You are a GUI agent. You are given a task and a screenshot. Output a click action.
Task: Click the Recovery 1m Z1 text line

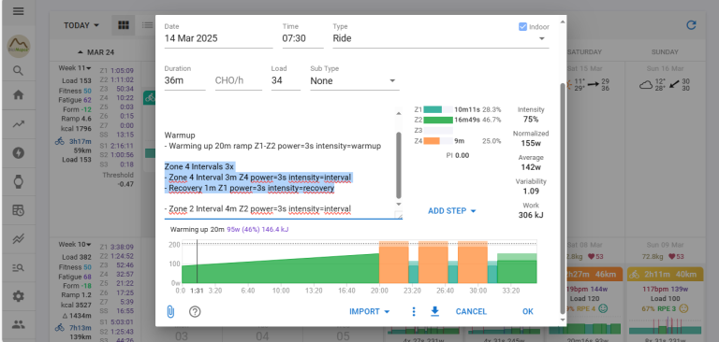click(x=249, y=188)
